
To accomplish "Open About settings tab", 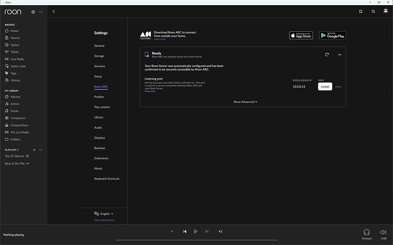I will (98, 168).
